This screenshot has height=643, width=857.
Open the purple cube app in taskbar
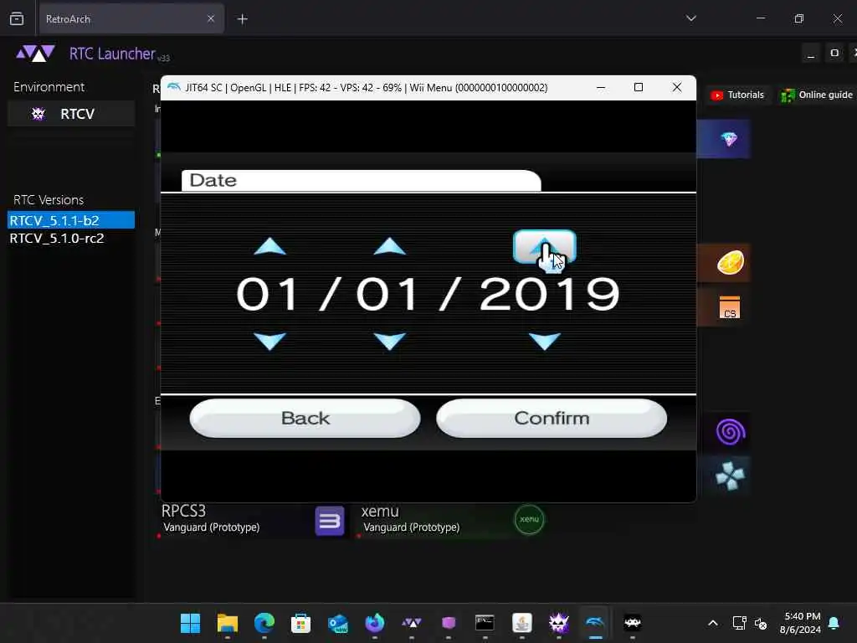click(449, 623)
